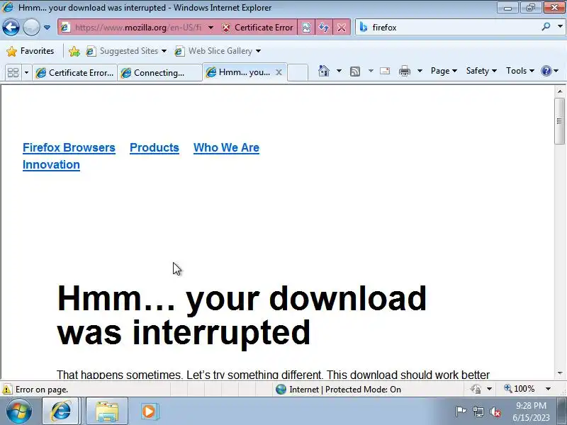Screen dimensions: 567x425
Task: Open the recent pages dropdown arrow
Action: click(47, 28)
